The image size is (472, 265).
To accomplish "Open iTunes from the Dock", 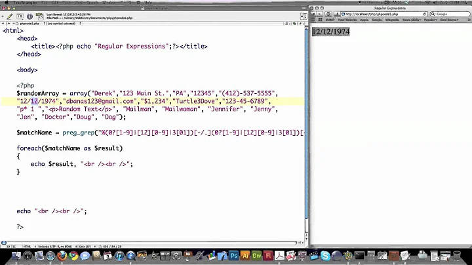I will pos(119,256).
